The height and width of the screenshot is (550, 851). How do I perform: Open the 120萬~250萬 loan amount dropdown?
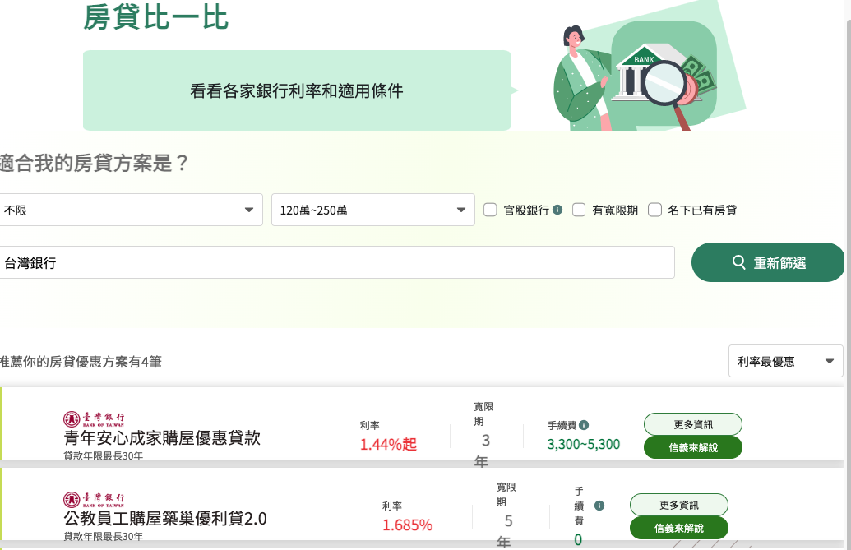(372, 210)
